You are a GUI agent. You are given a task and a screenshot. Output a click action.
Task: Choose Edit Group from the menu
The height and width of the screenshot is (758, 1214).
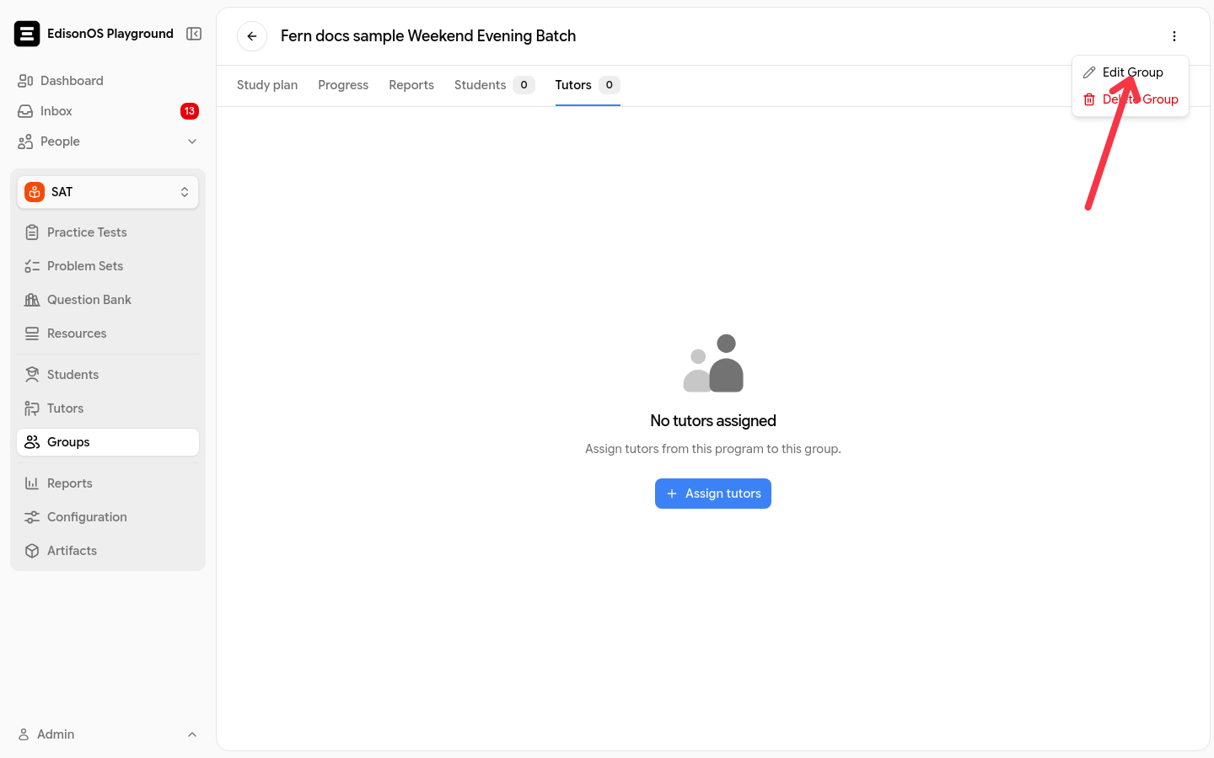[x=1131, y=72]
